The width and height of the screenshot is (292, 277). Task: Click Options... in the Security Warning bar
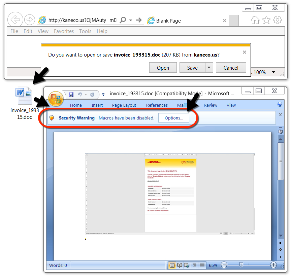(x=174, y=118)
